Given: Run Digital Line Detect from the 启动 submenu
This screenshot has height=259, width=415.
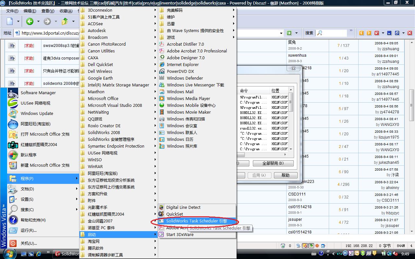Looking at the screenshot, I should 197,207.
